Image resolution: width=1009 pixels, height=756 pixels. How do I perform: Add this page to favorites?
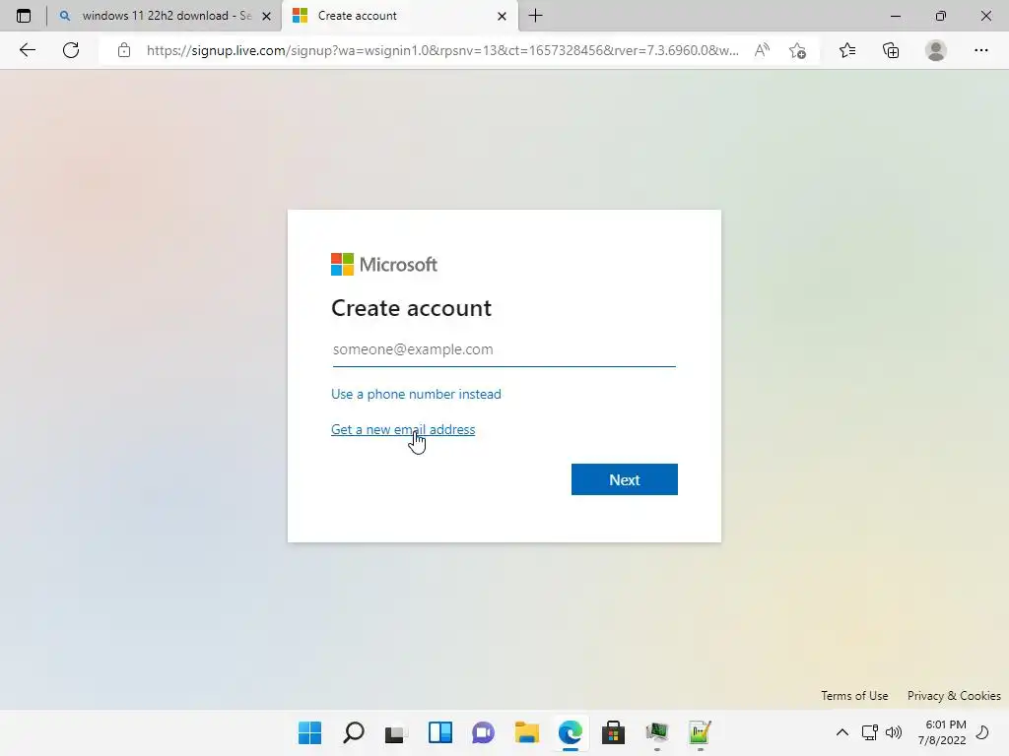[798, 50]
